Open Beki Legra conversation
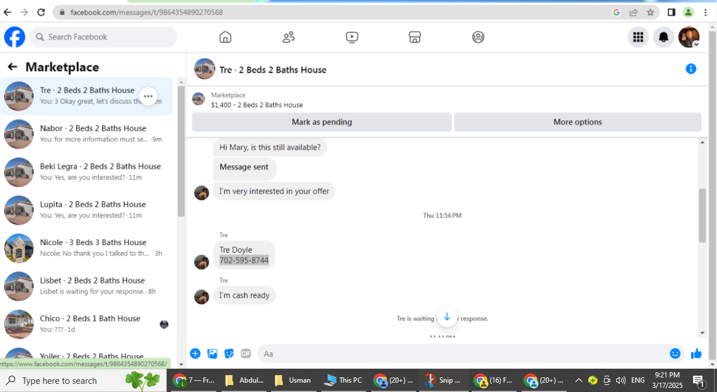The width and height of the screenshot is (717, 392). pos(87,172)
